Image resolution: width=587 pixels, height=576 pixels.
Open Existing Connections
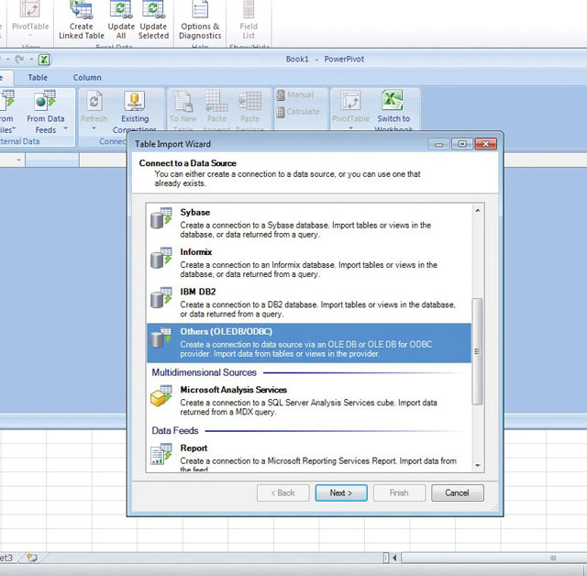pyautogui.click(x=135, y=103)
